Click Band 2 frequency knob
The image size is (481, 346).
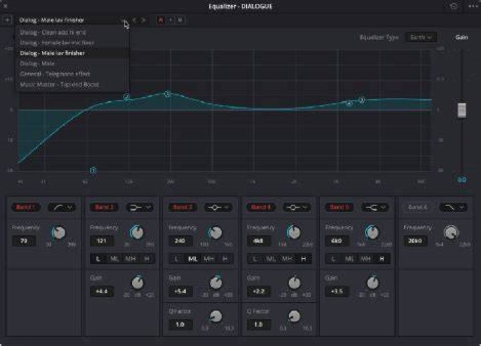coord(137,233)
